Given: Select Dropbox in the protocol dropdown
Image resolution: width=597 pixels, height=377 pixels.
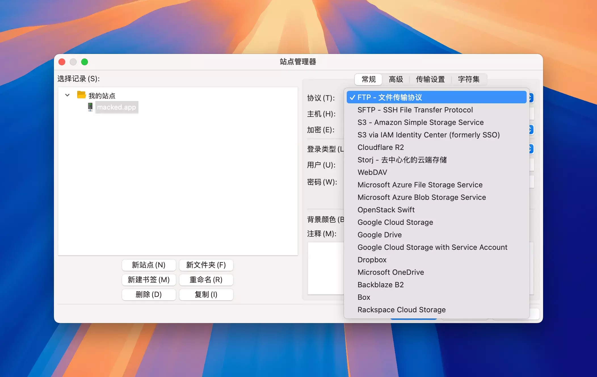Looking at the screenshot, I should [x=372, y=260].
